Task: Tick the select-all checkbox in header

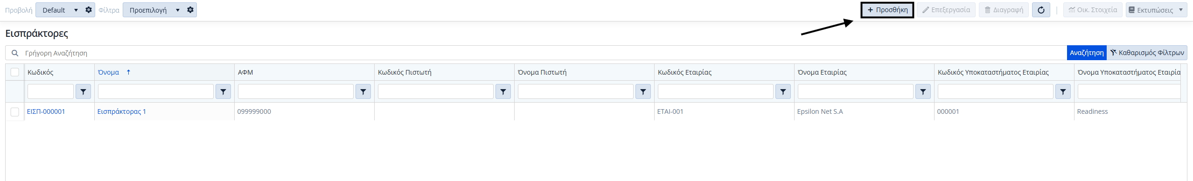Action: tap(15, 72)
